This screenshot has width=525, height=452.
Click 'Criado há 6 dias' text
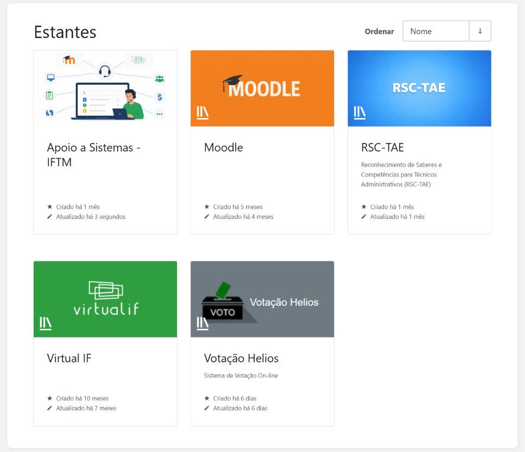click(x=235, y=398)
